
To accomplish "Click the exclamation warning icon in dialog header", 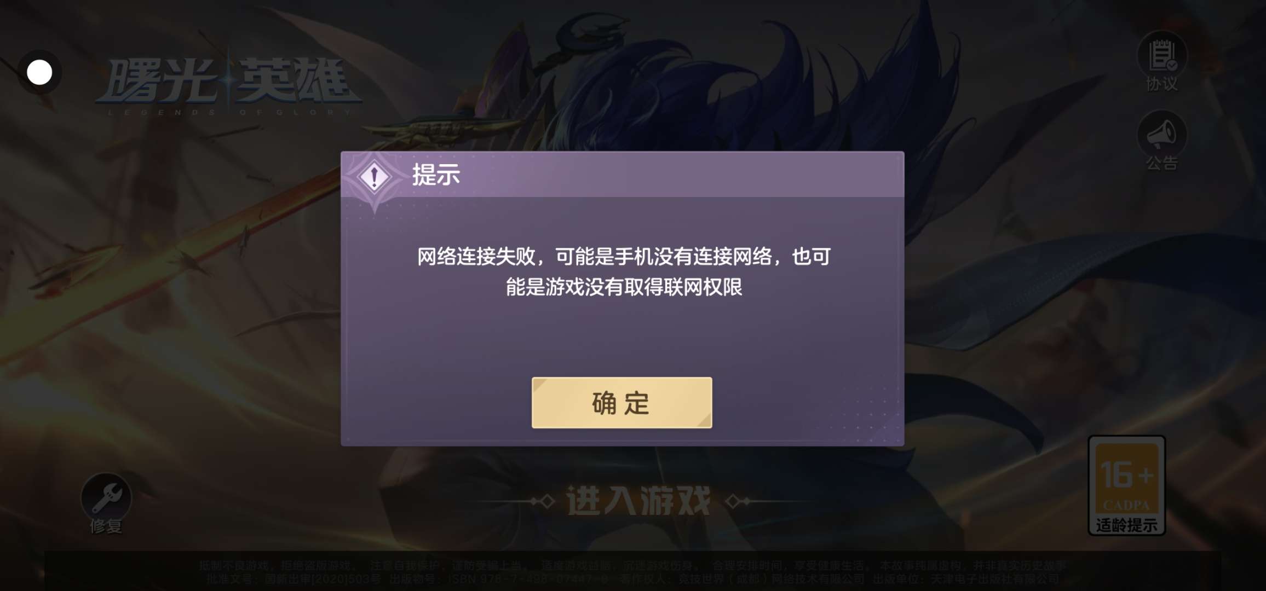I will (x=375, y=177).
